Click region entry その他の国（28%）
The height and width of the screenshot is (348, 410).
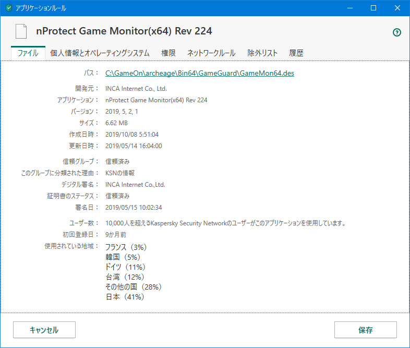(134, 287)
